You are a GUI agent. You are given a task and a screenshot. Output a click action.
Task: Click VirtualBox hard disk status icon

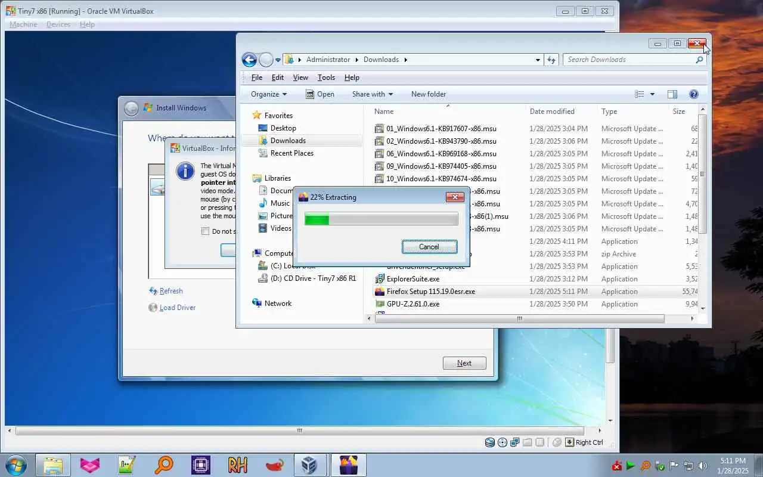click(490, 442)
